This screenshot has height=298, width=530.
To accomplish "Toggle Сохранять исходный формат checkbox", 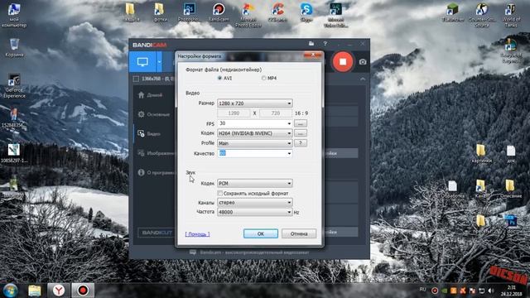I will pyautogui.click(x=220, y=193).
